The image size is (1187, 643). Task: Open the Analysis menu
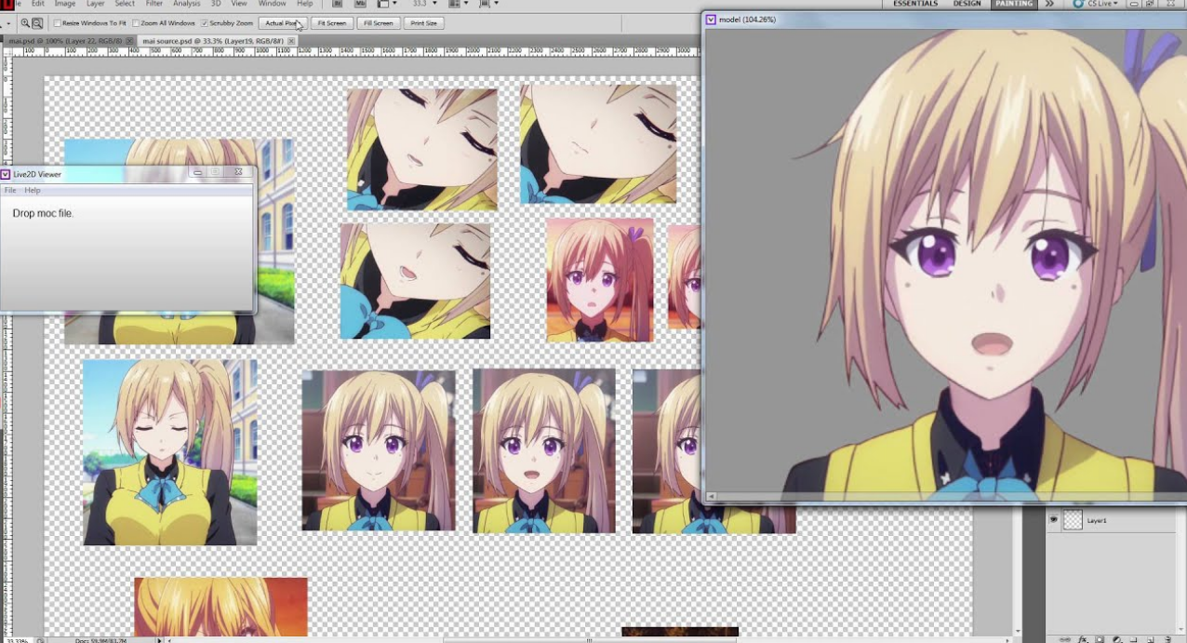187,4
